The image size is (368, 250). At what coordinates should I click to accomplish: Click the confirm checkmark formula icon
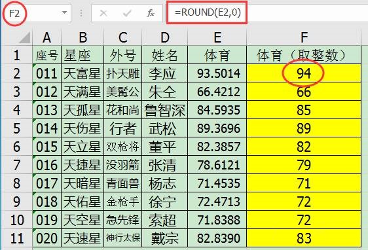(x=127, y=13)
